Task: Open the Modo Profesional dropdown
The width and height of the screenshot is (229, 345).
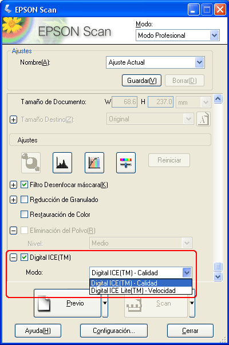Action: pyautogui.click(x=177, y=35)
